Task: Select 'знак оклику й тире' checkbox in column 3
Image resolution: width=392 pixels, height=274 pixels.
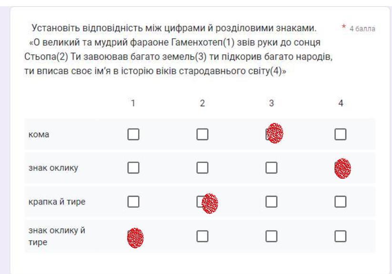Action: pos(271,235)
